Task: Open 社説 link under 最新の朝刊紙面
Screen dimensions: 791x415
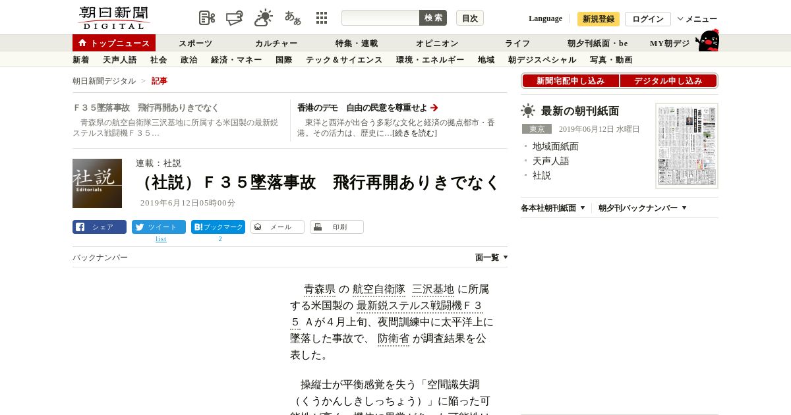Action: coord(542,175)
